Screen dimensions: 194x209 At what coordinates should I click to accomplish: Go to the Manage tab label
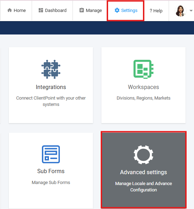pos(94,11)
